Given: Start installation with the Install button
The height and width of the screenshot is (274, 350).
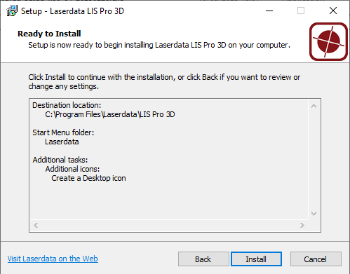Looking at the screenshot, I should coord(256,259).
